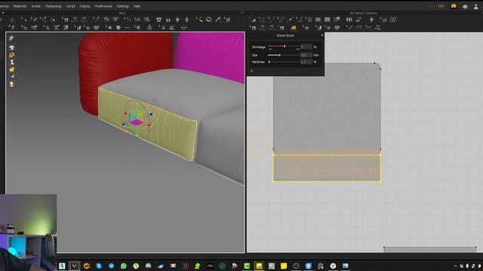Toggle the yellow ring icon in 3D viewport sidebar
Viewport: 483px width, 271px height.
tap(12, 55)
